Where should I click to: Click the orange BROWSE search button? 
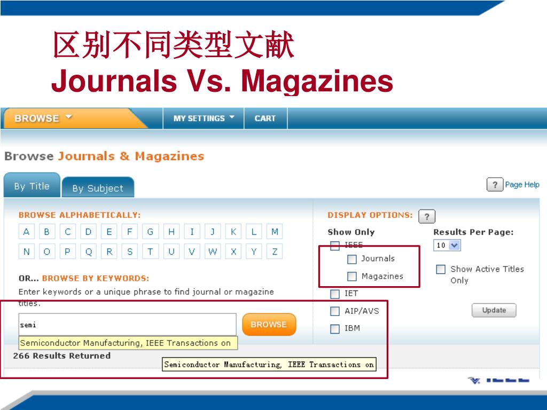coord(269,325)
